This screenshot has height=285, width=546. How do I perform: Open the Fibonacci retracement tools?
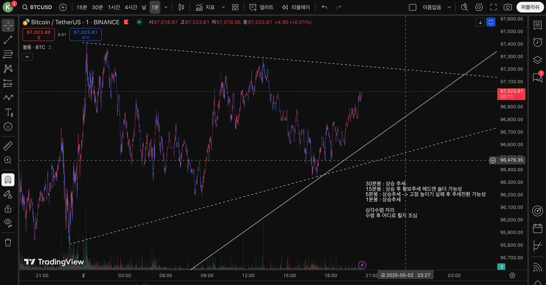[8, 54]
